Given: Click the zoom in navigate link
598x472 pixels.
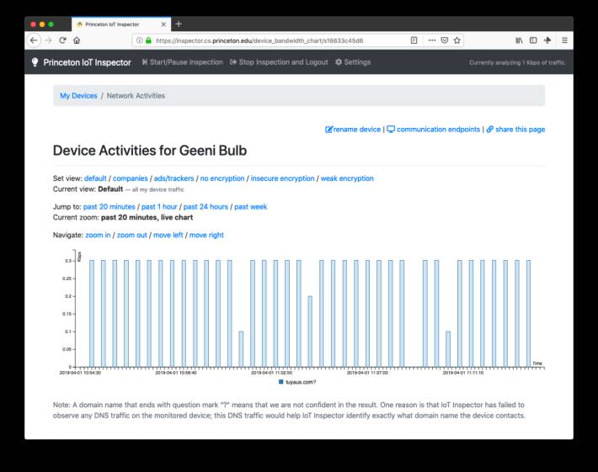Looking at the screenshot, I should pyautogui.click(x=98, y=235).
